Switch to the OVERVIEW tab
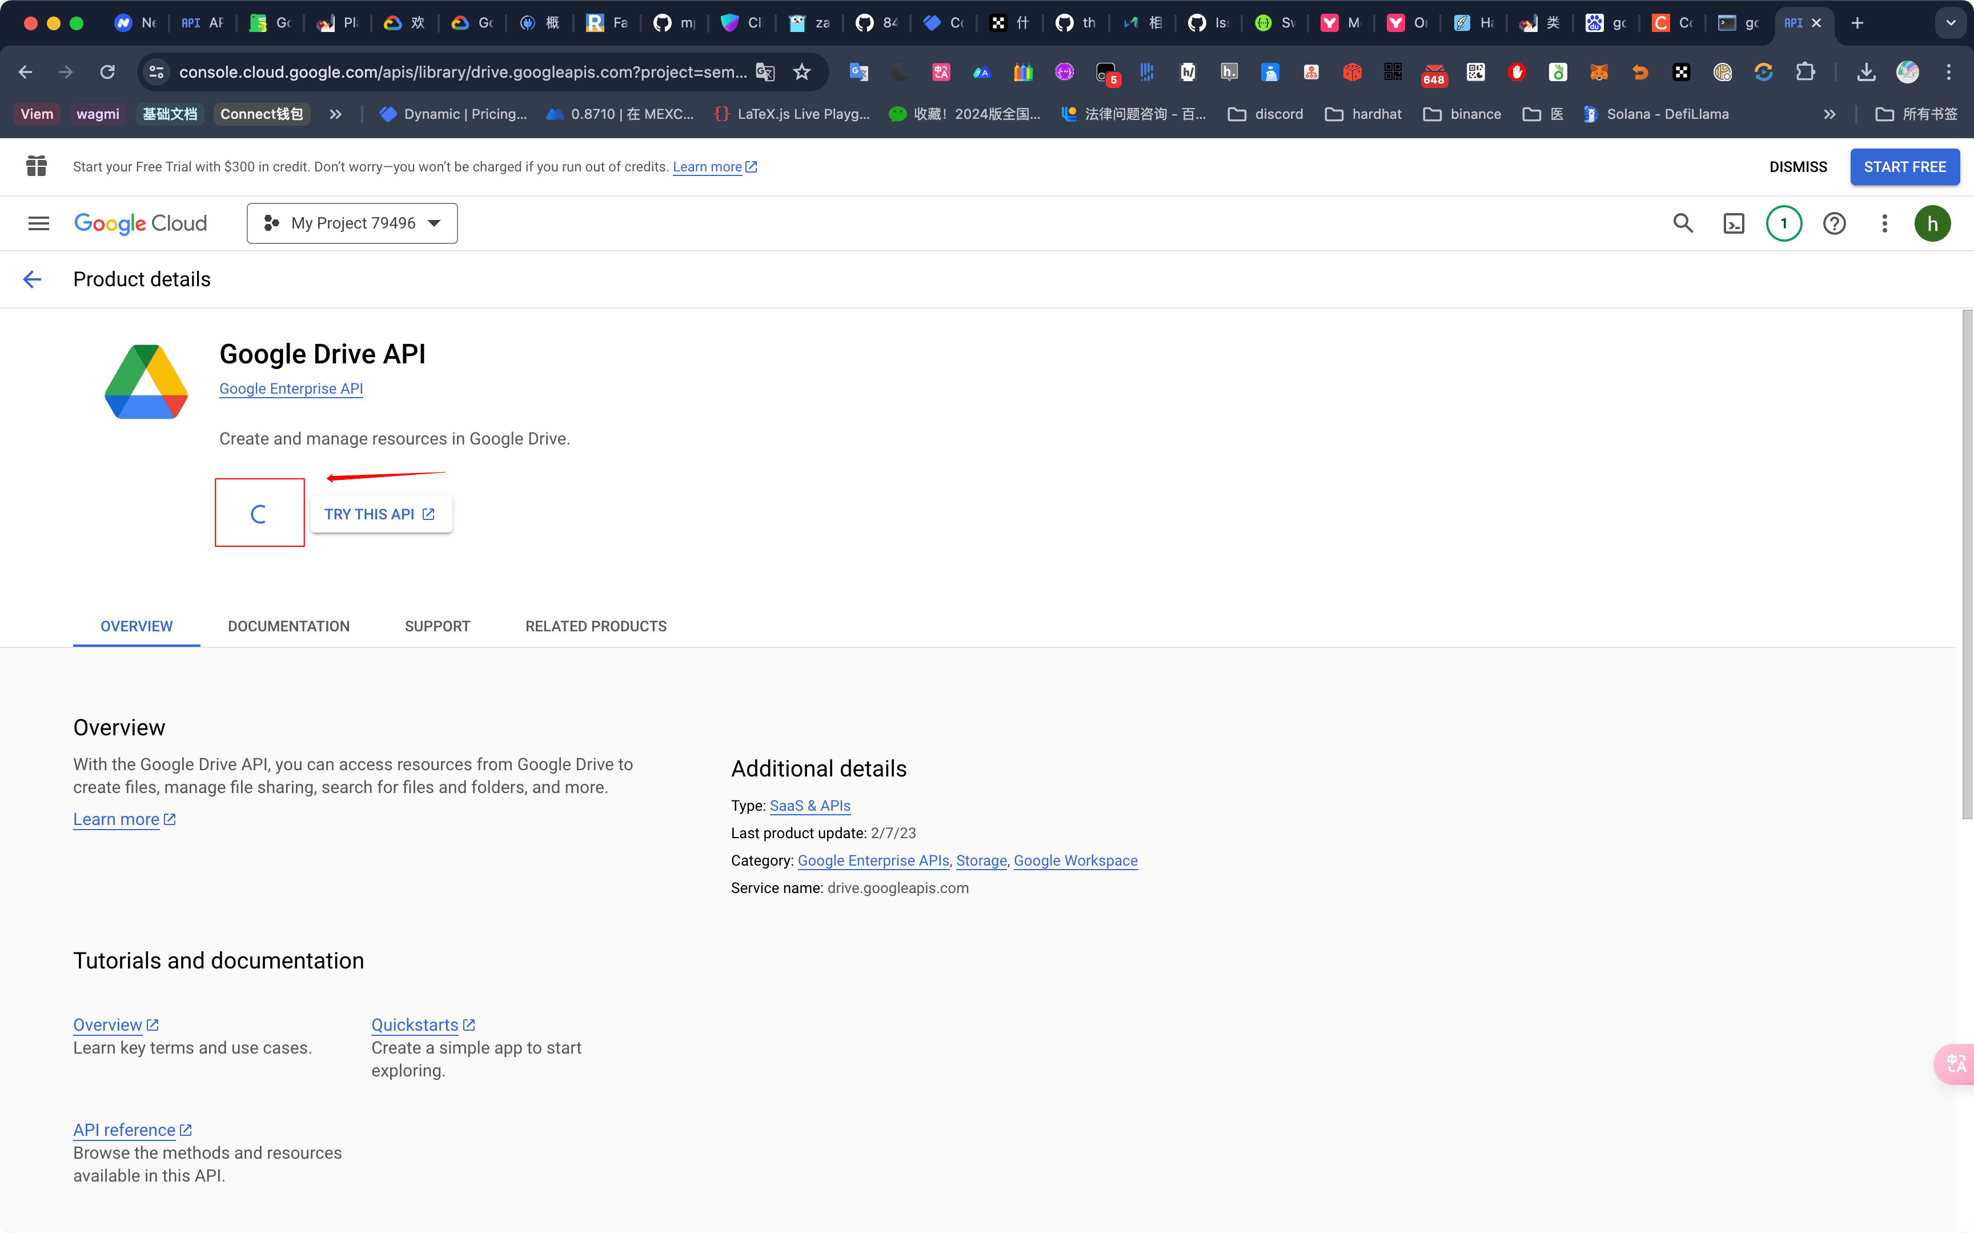 136,626
